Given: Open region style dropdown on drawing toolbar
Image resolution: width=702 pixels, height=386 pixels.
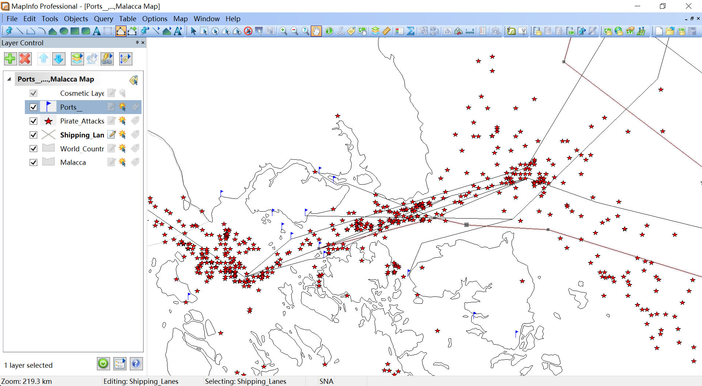Looking at the screenshot, I should point(167,31).
